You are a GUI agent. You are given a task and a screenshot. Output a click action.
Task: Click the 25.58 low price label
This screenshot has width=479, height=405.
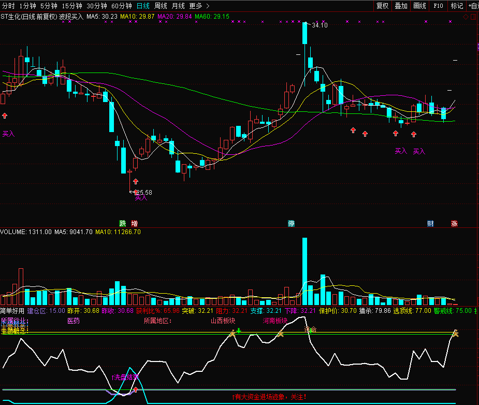coord(143,193)
